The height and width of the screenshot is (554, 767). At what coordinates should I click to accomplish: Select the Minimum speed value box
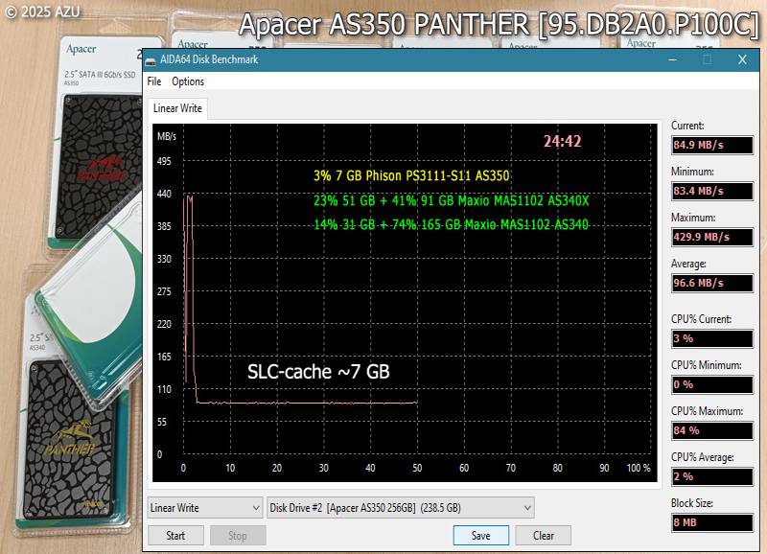(x=711, y=191)
